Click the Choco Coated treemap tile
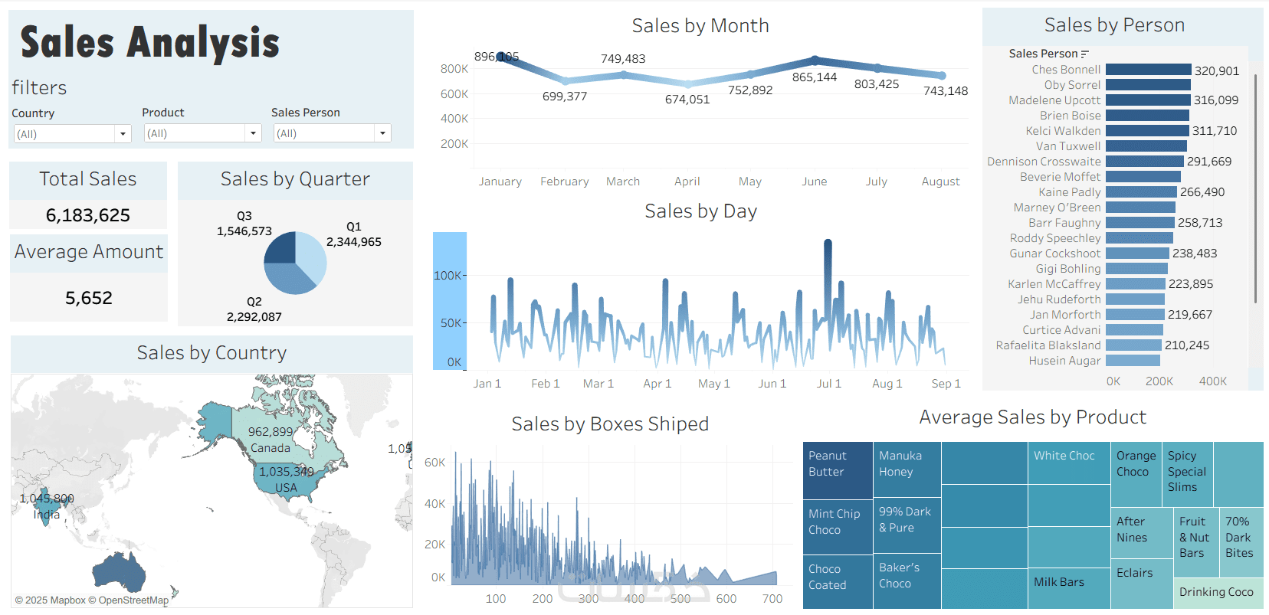The height and width of the screenshot is (615, 1269). click(838, 583)
